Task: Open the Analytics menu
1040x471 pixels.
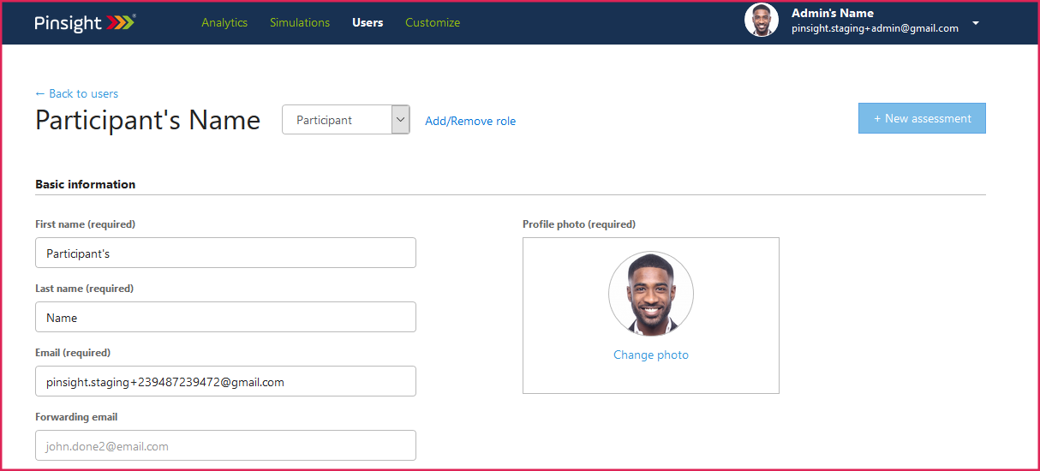Action: (224, 23)
